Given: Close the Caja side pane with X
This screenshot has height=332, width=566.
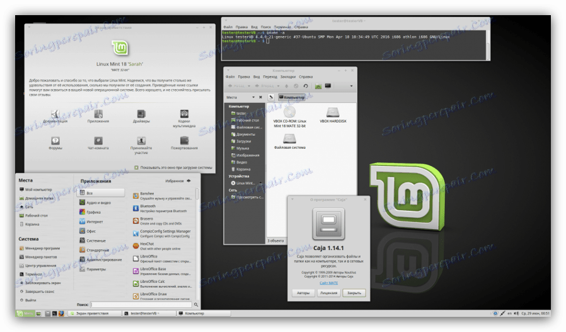Looking at the screenshot, I should (x=260, y=97).
